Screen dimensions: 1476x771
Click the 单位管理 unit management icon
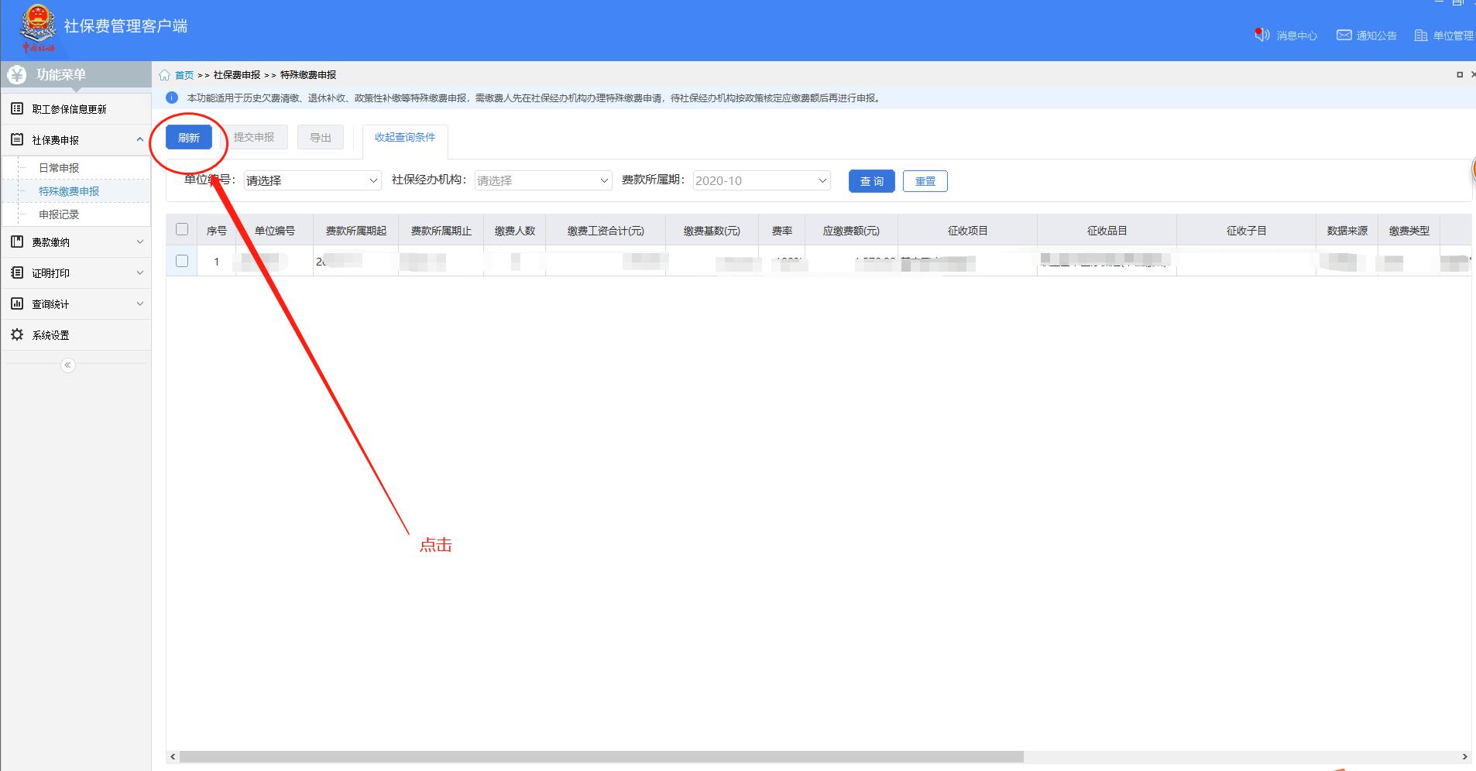tap(1419, 35)
